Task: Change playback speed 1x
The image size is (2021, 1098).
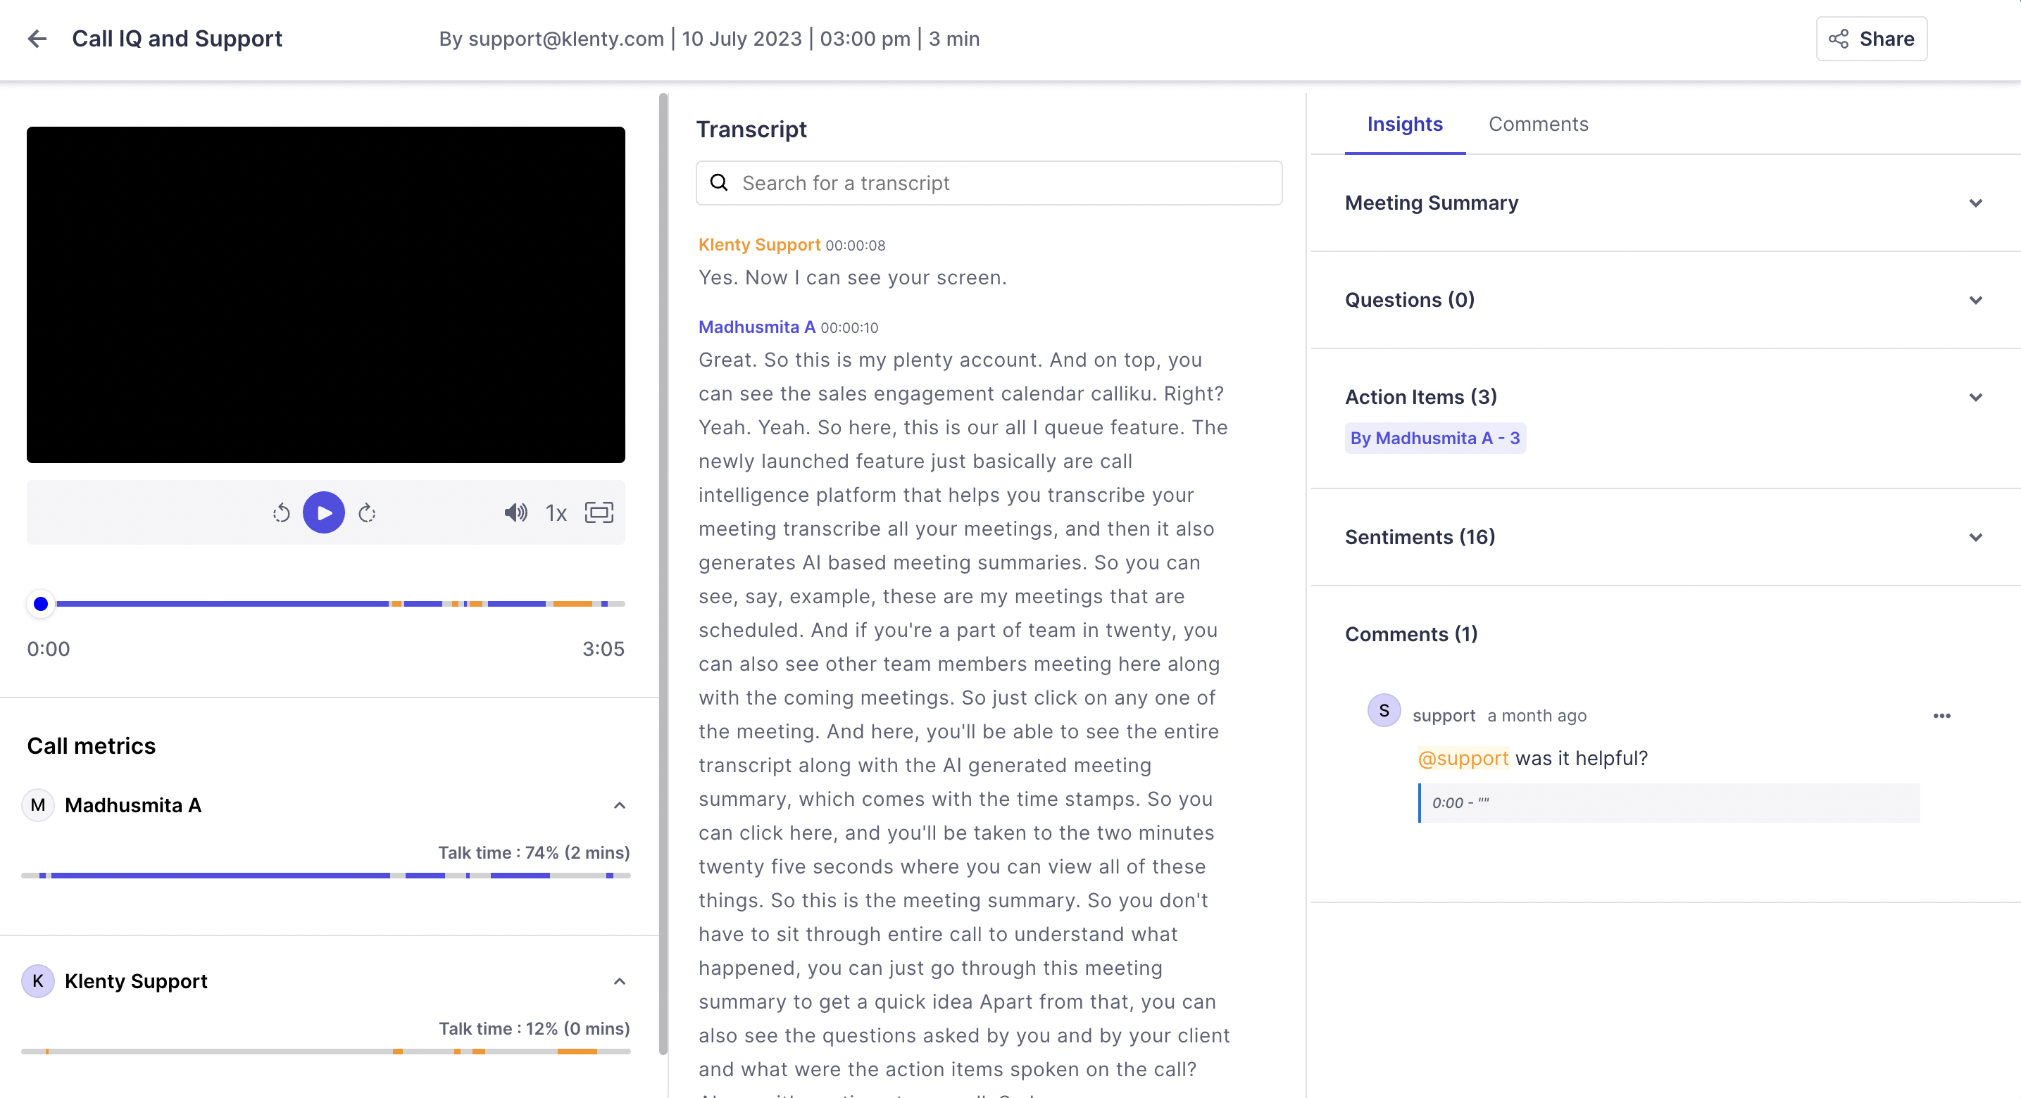Action: (x=556, y=513)
